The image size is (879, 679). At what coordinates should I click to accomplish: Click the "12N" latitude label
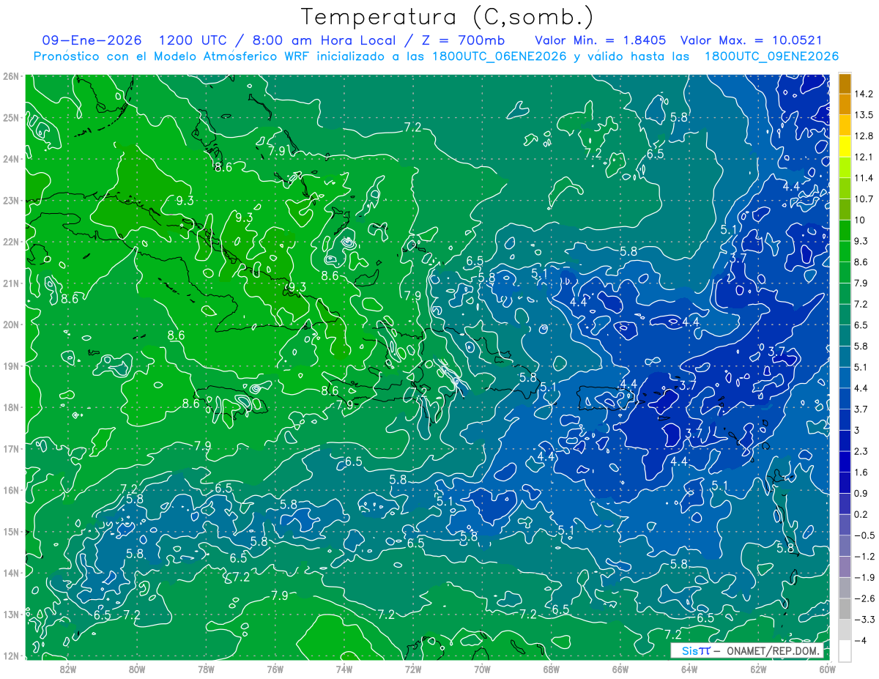pos(11,656)
